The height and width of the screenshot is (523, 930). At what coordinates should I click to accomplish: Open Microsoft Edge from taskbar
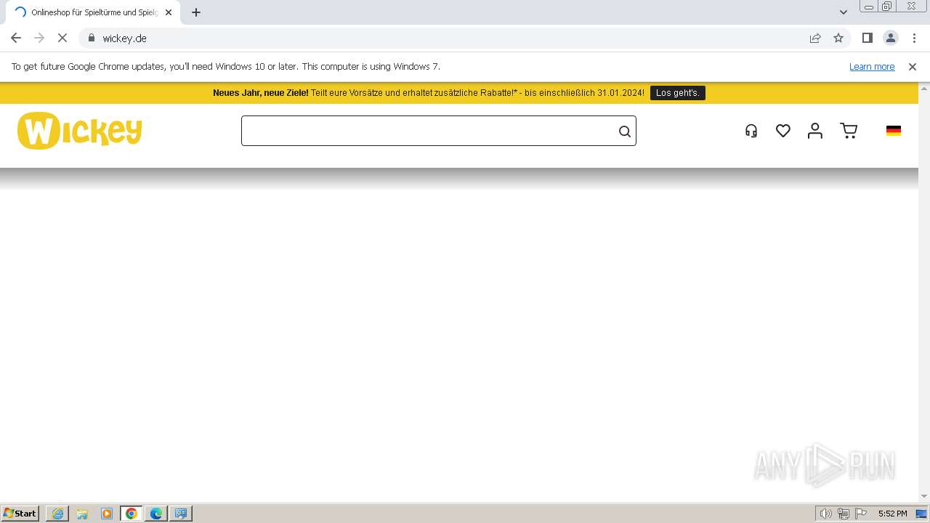[x=156, y=514]
